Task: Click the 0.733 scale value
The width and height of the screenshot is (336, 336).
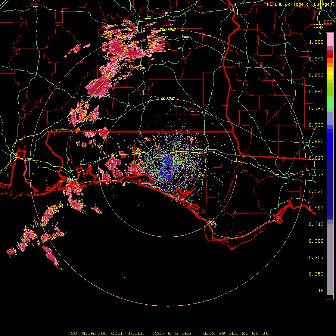Action: pos(316,125)
